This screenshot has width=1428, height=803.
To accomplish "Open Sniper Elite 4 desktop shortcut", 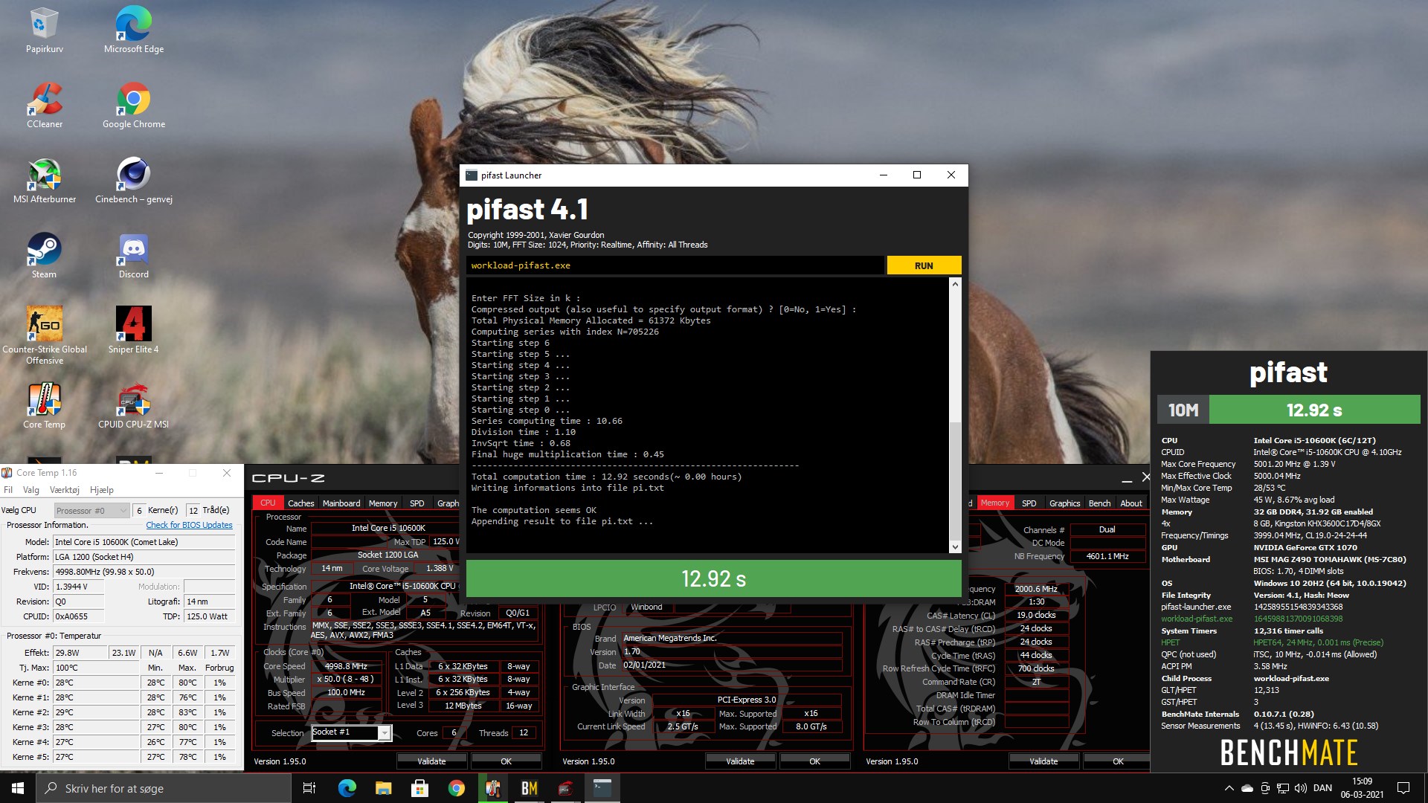I will tap(134, 331).
